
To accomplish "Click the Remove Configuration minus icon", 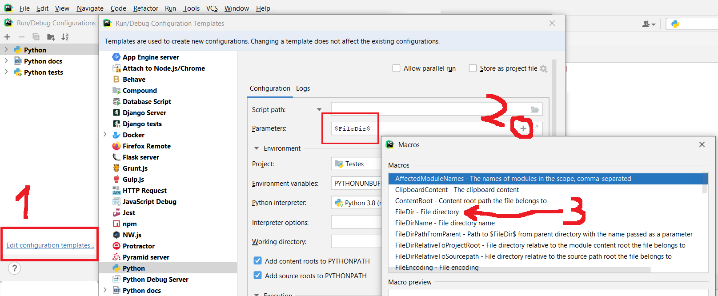I will pyautogui.click(x=21, y=37).
